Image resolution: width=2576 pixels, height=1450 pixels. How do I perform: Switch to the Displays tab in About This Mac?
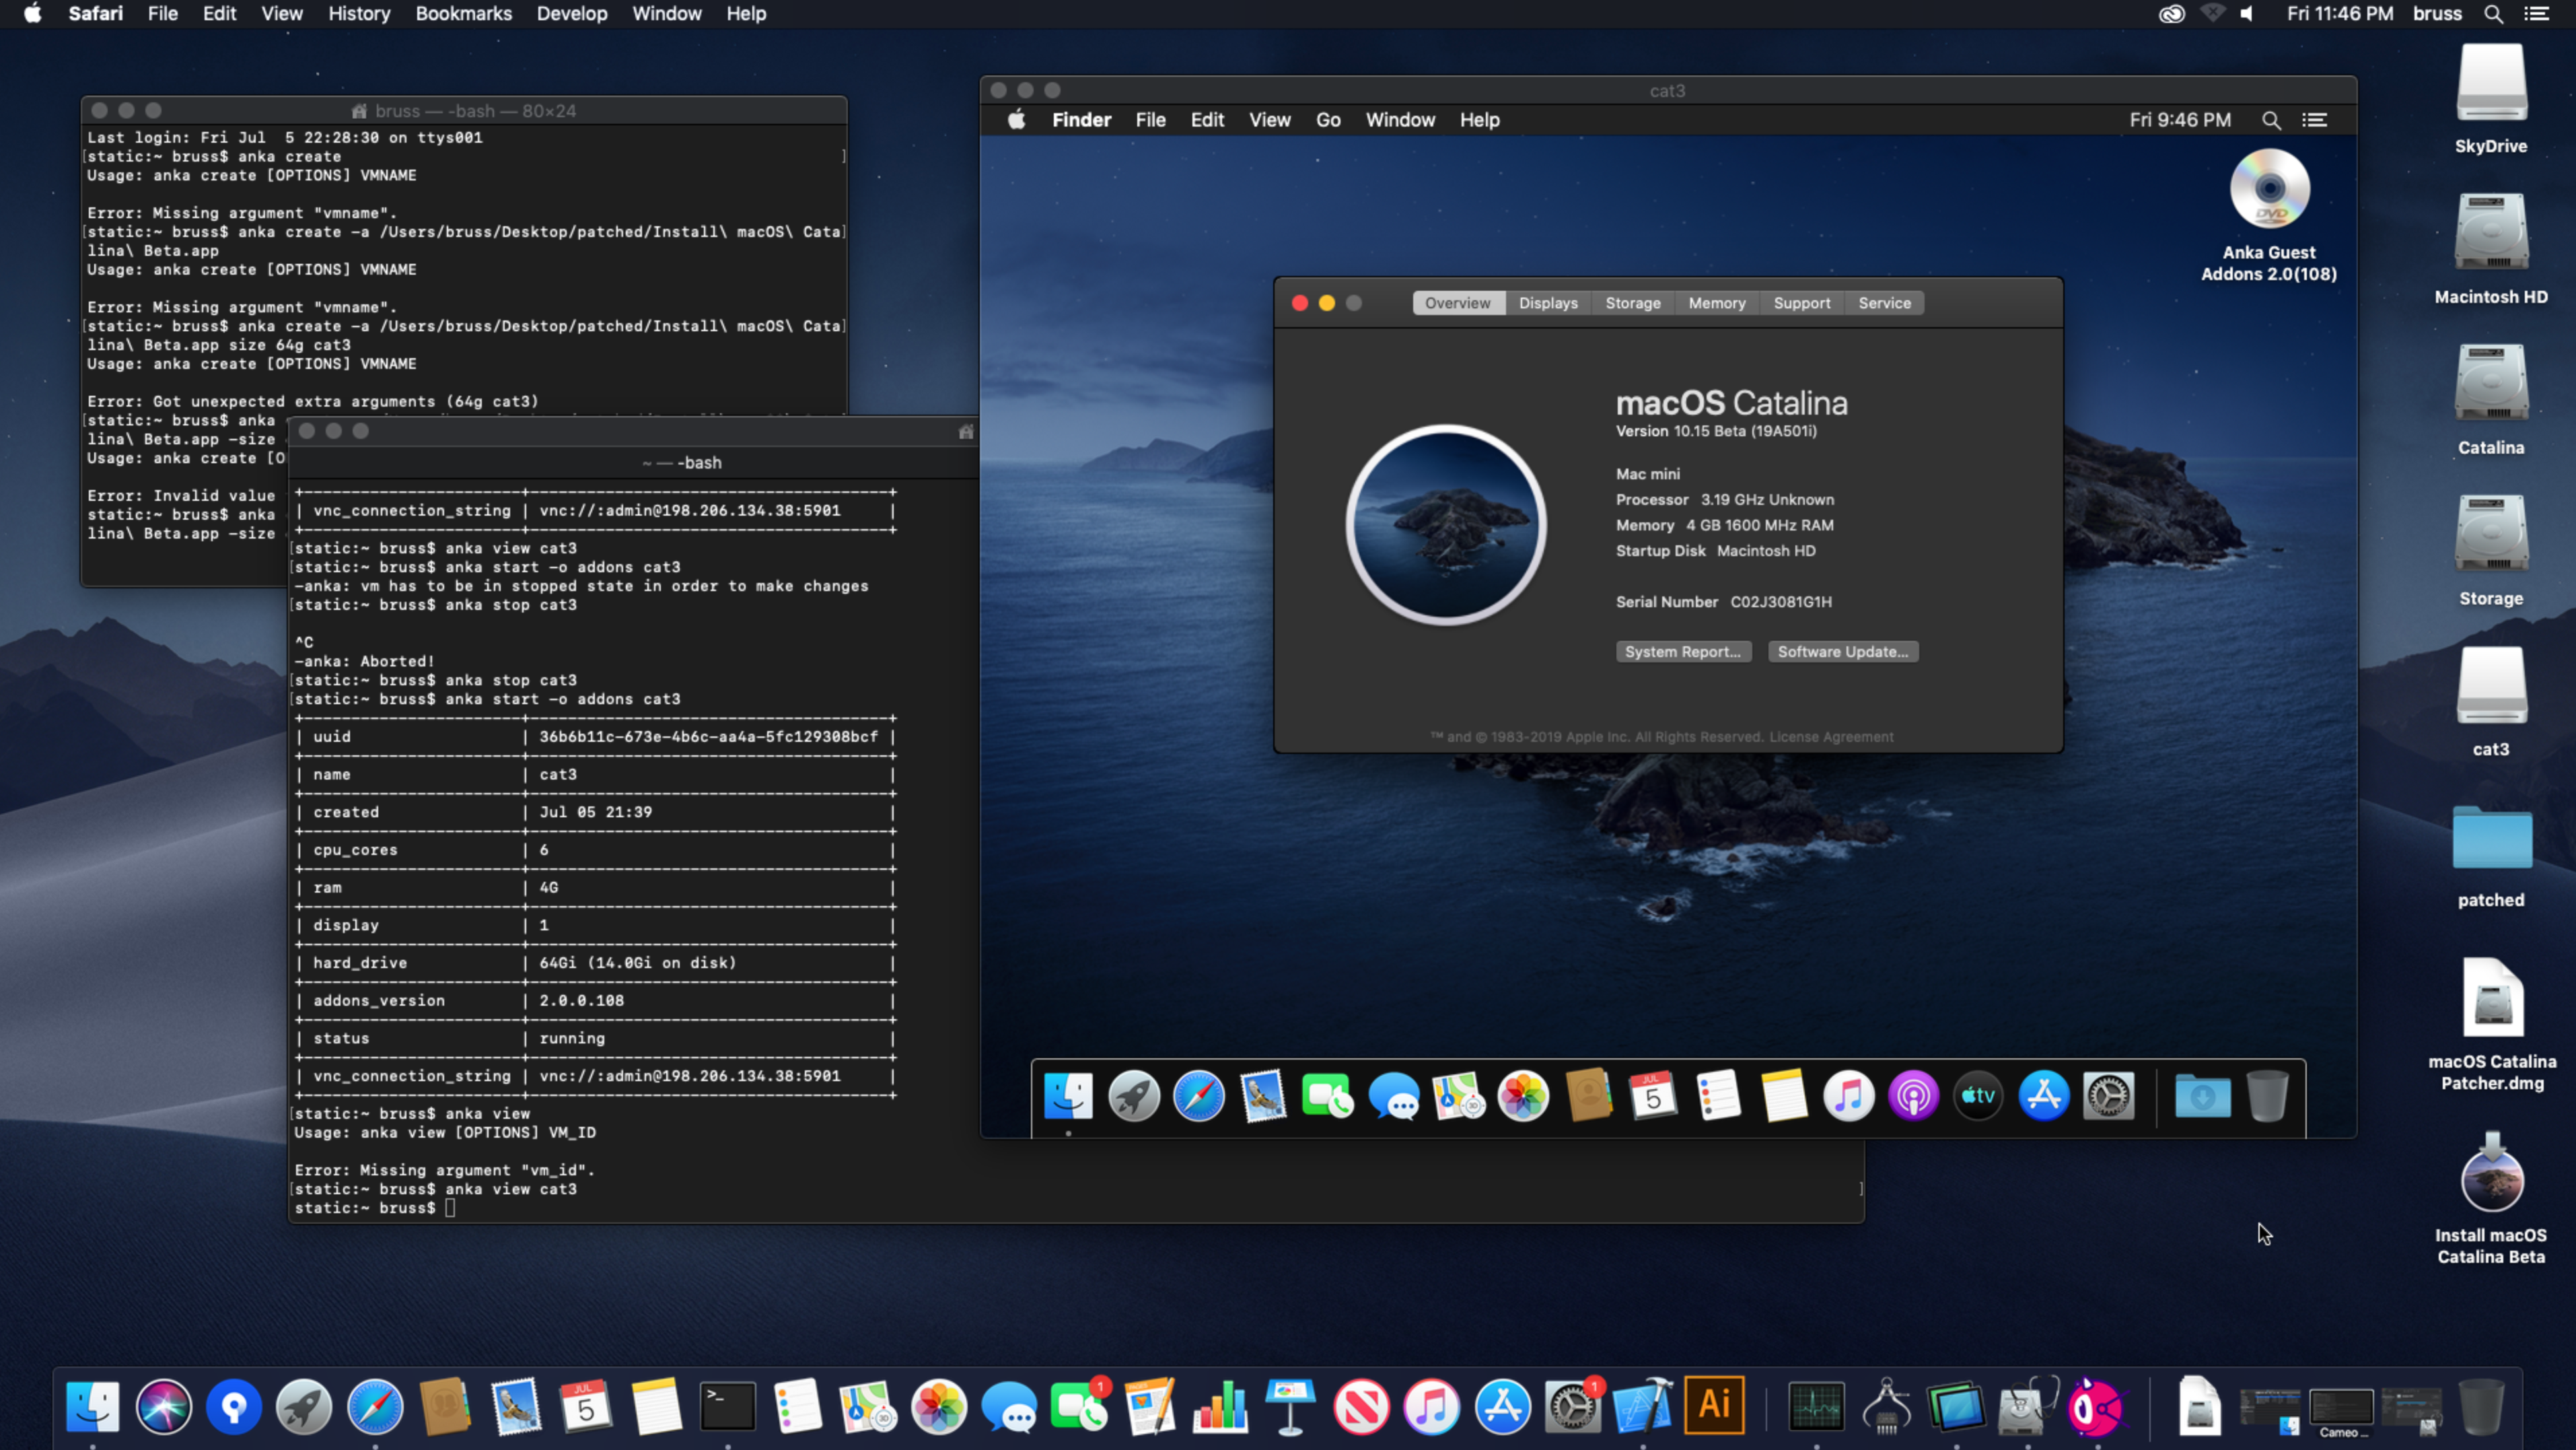1547,303
